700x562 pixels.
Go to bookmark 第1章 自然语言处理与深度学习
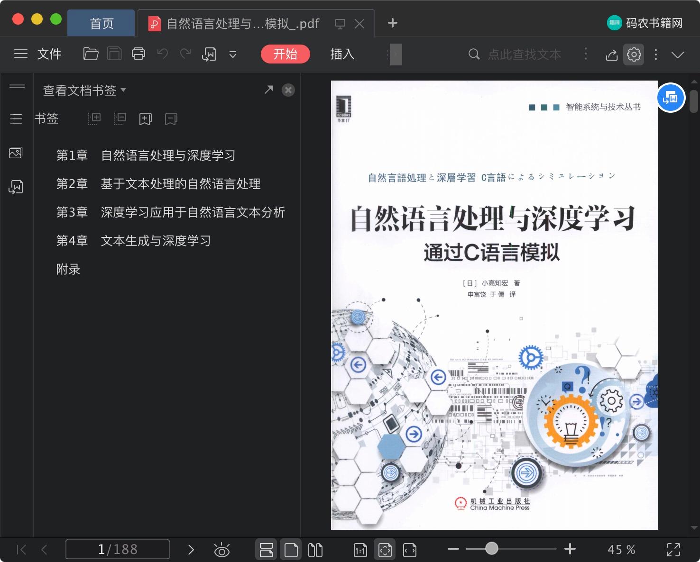click(x=146, y=155)
